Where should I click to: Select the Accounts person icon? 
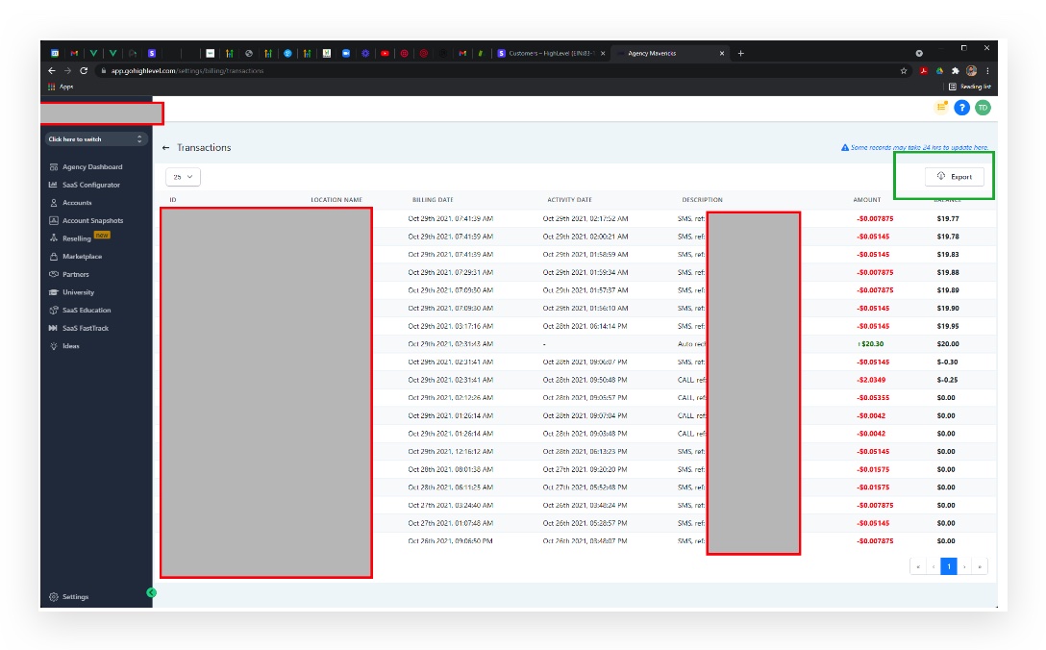click(54, 203)
